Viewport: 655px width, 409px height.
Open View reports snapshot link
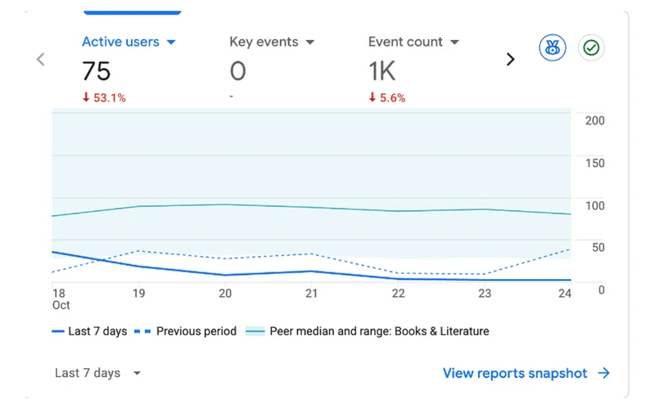(515, 373)
